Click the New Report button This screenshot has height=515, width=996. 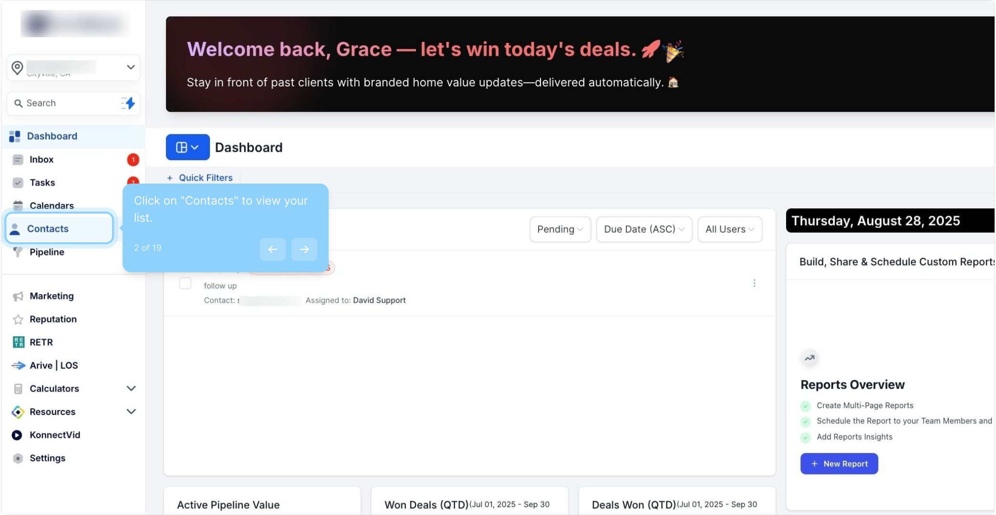pyautogui.click(x=839, y=463)
